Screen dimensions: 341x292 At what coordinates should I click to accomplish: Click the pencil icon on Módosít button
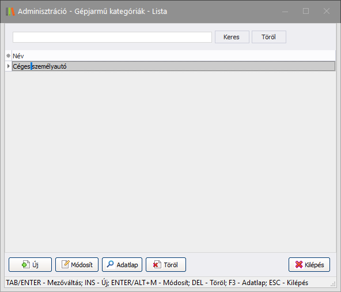[65, 264]
